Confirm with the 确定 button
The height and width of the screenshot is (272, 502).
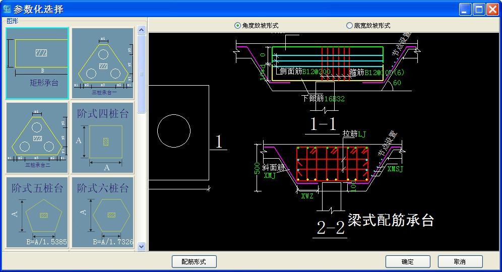pyautogui.click(x=408, y=261)
